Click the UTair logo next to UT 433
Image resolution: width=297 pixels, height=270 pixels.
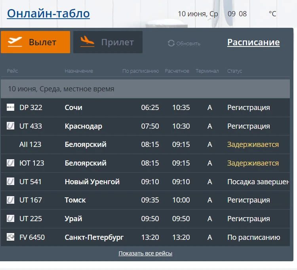[10, 126]
